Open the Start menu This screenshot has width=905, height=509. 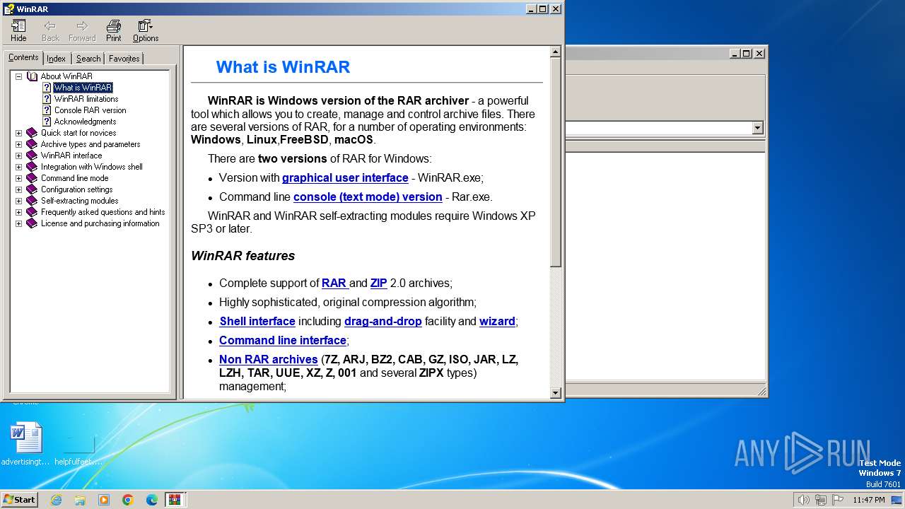coord(20,500)
